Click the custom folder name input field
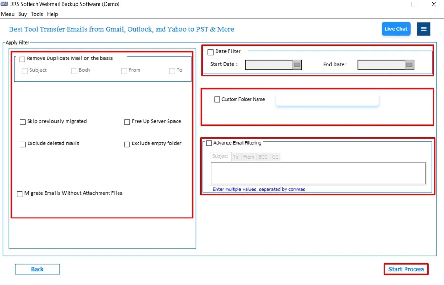The height and width of the screenshot is (285, 444). tap(327, 100)
